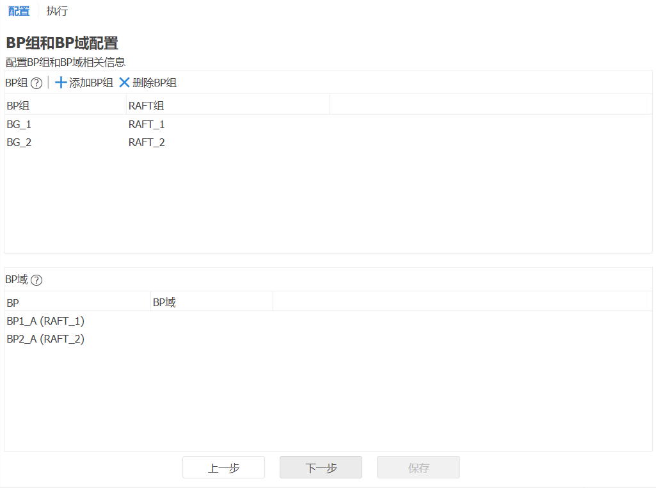Open the help tooltip next to BP域
The width and height of the screenshot is (656, 488).
point(36,280)
